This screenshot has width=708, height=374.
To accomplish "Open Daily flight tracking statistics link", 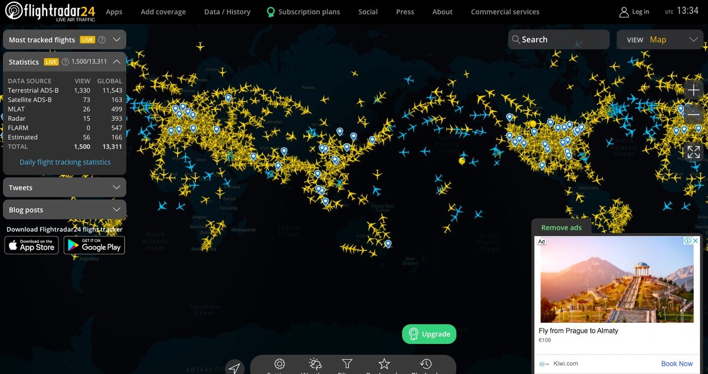I will tap(65, 162).
